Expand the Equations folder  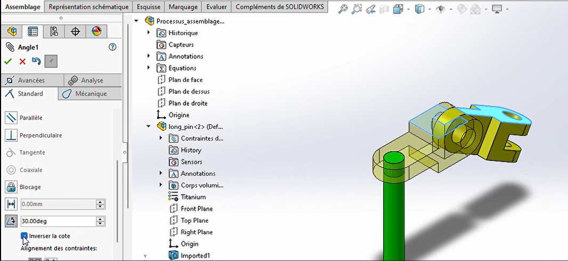coord(149,68)
